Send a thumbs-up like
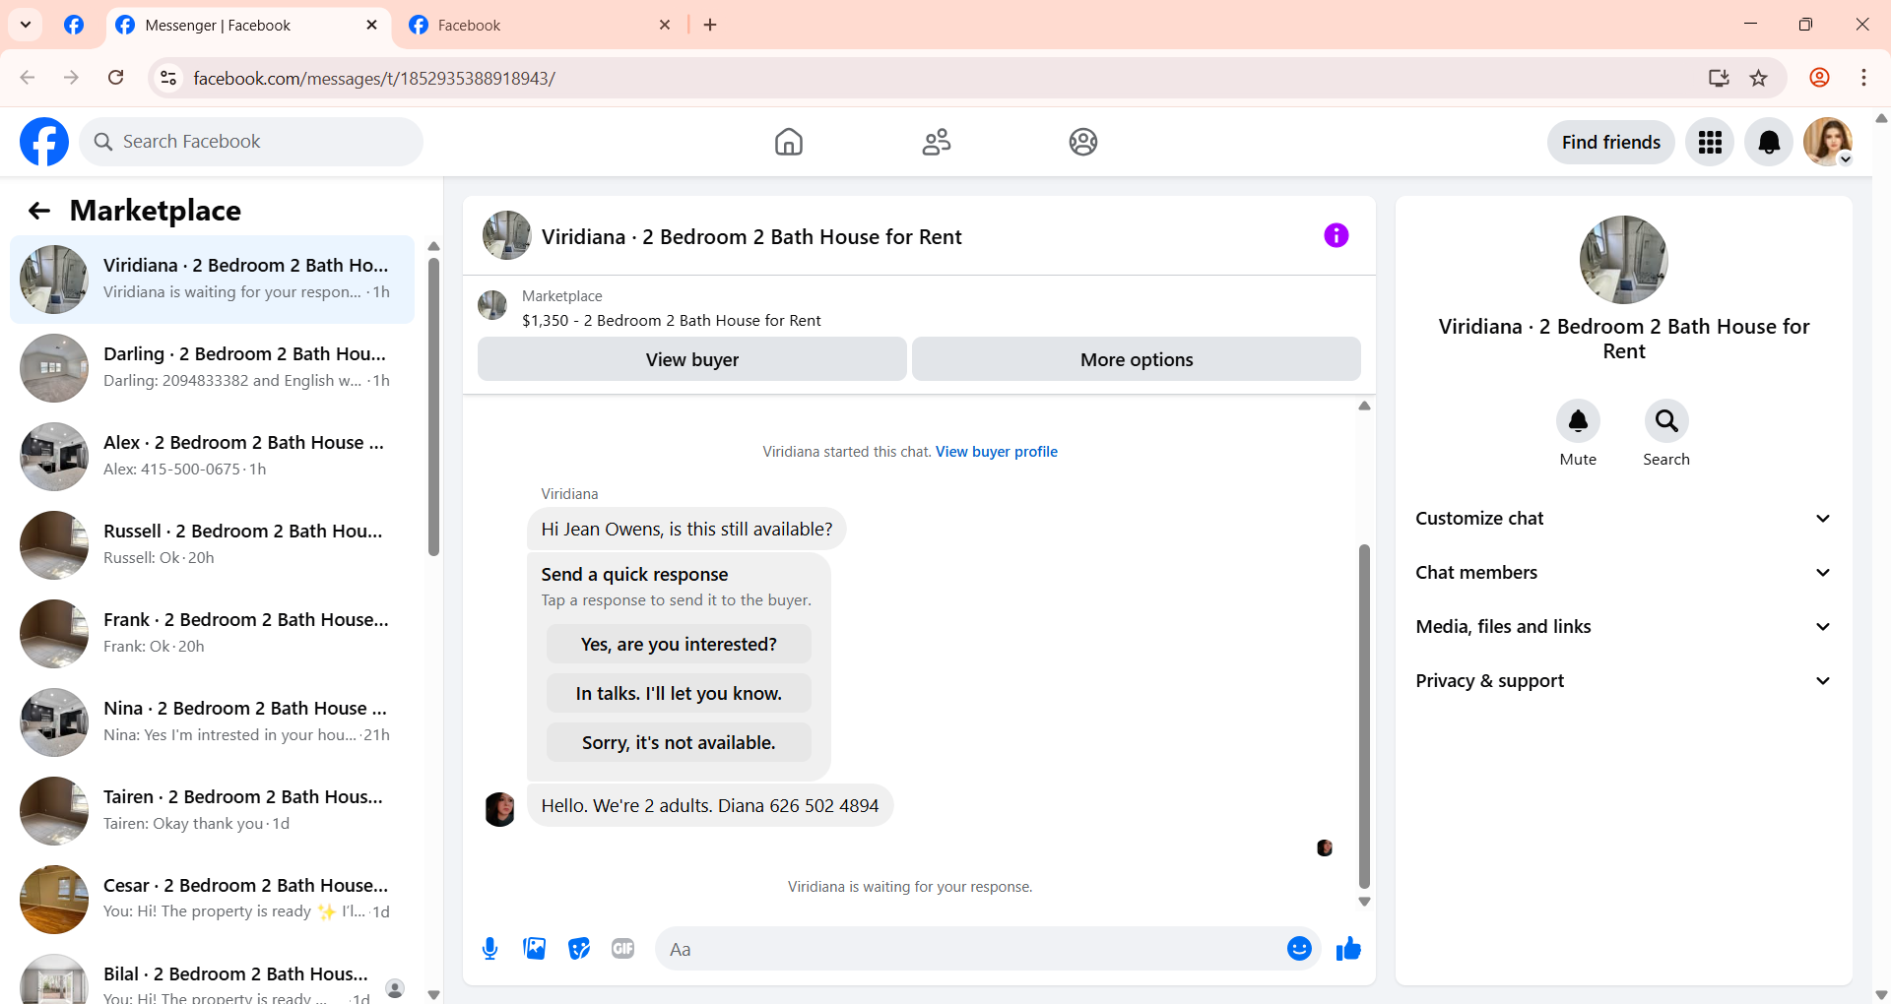This screenshot has width=1891, height=1004. click(x=1348, y=949)
